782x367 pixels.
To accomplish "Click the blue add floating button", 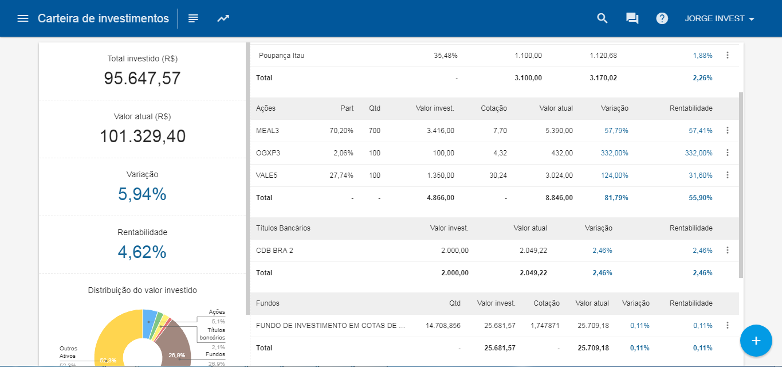I will coord(756,341).
